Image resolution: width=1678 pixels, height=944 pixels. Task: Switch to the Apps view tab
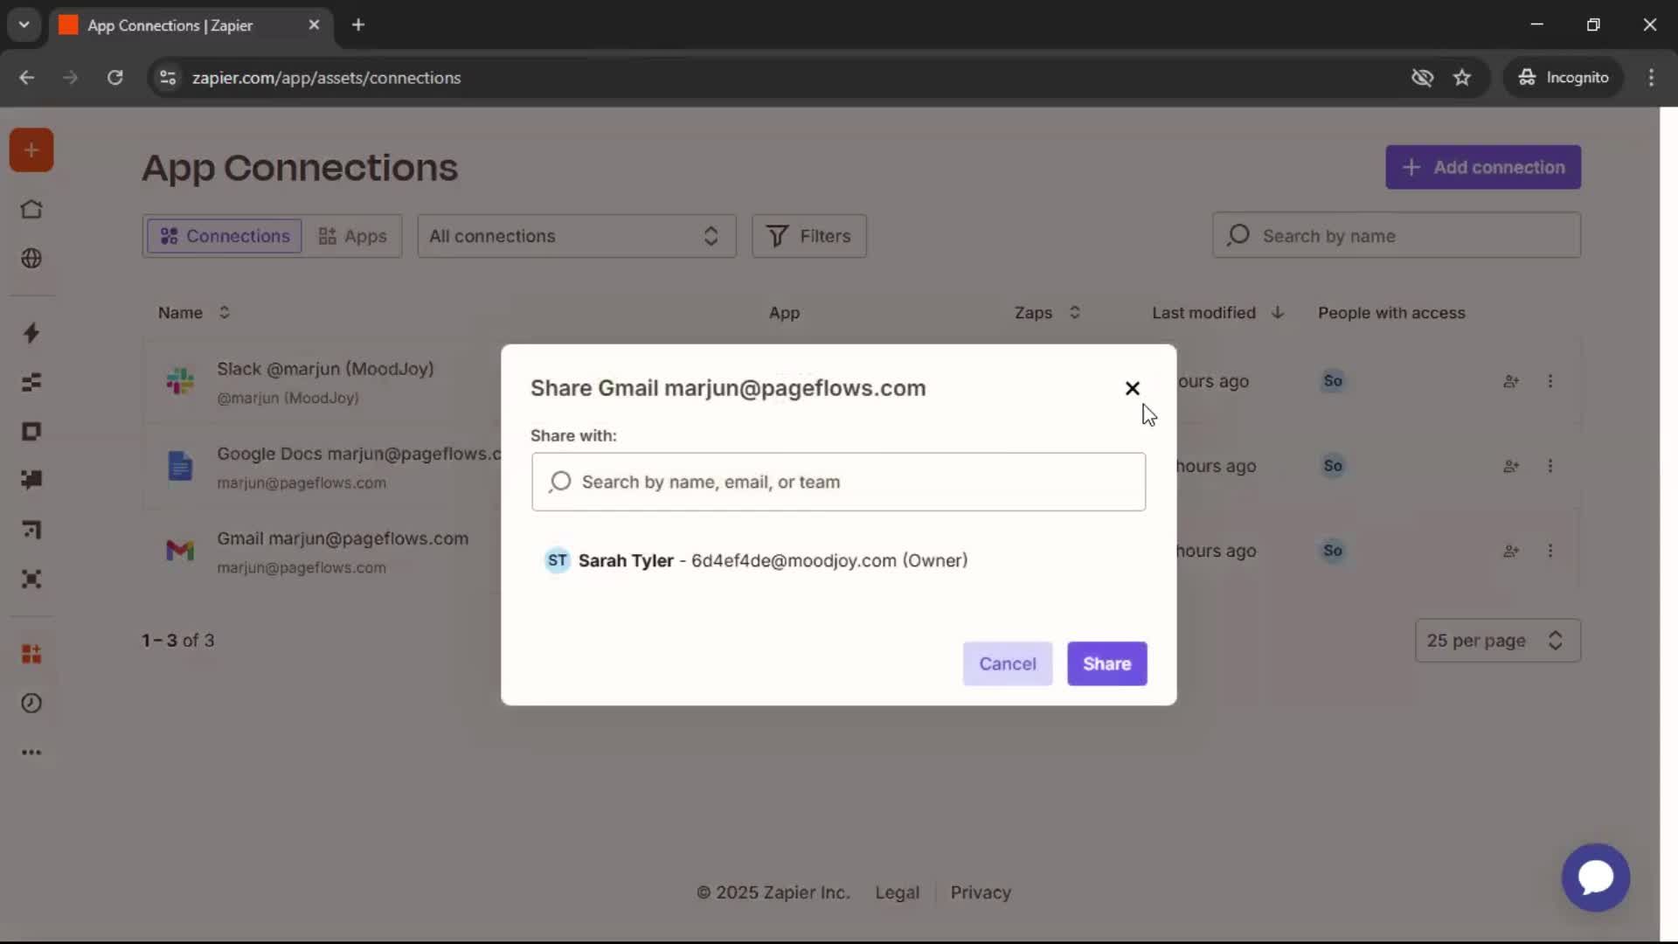[x=352, y=236]
